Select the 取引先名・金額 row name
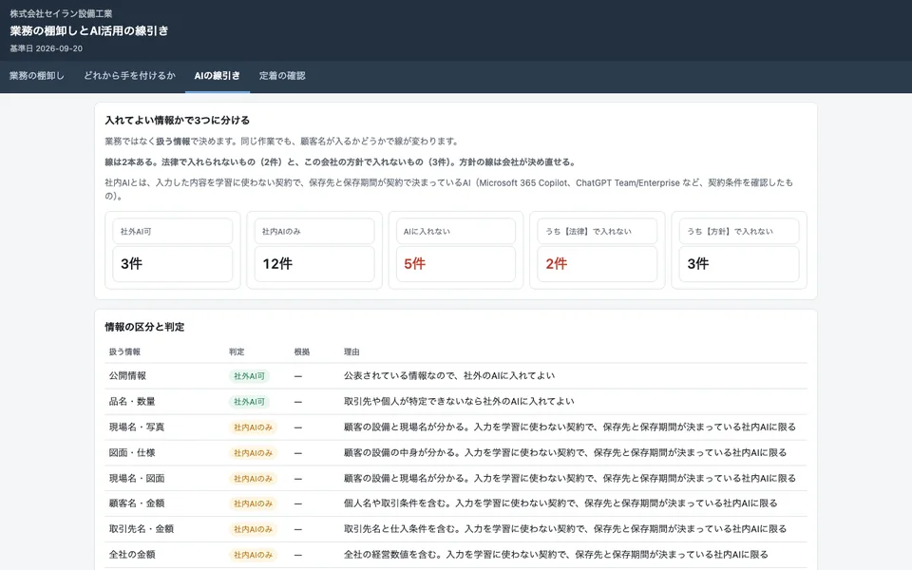Viewport: 912px width, 570px height. pos(142,529)
